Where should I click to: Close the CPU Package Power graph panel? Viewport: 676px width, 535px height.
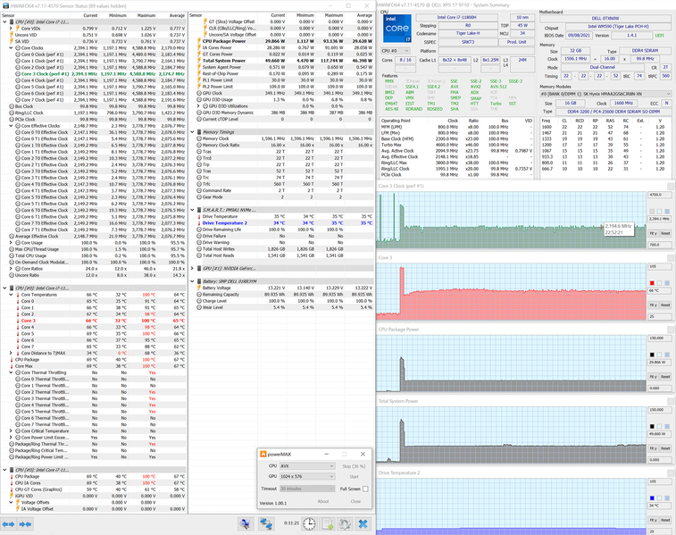coord(671,330)
